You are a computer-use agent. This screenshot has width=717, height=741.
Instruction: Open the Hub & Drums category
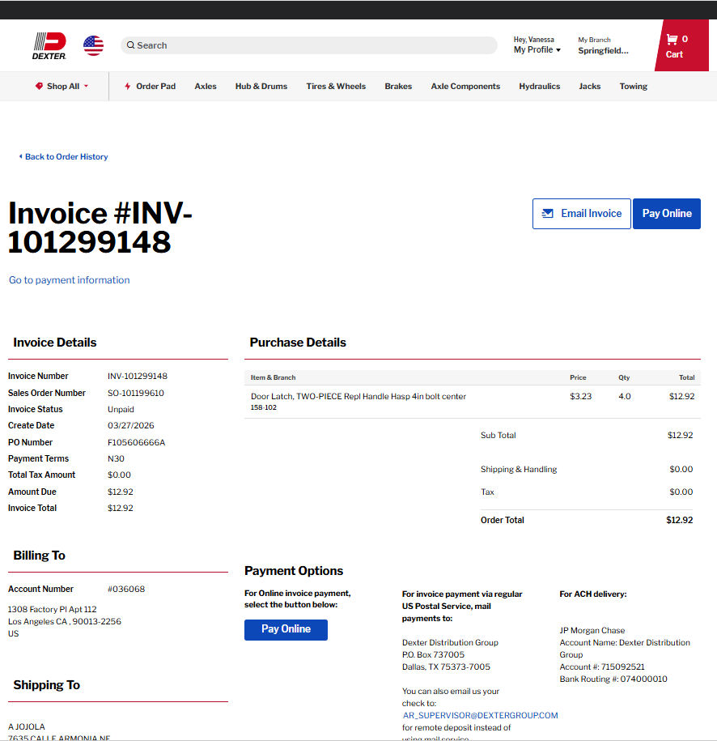click(x=261, y=86)
